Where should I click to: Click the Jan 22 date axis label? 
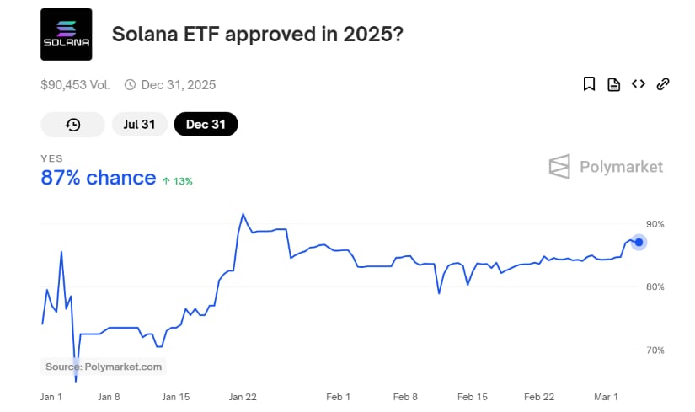click(x=243, y=396)
